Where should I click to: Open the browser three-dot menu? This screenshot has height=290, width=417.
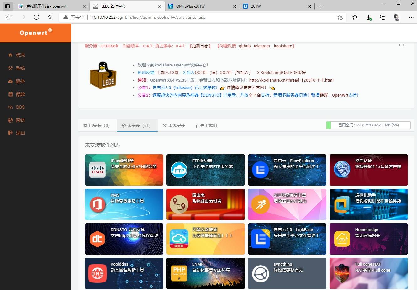tap(411, 18)
